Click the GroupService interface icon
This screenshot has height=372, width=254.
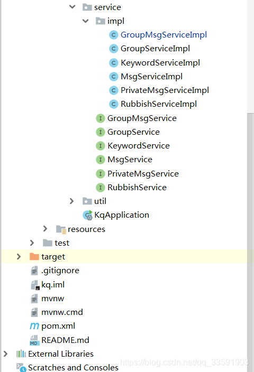[100, 132]
